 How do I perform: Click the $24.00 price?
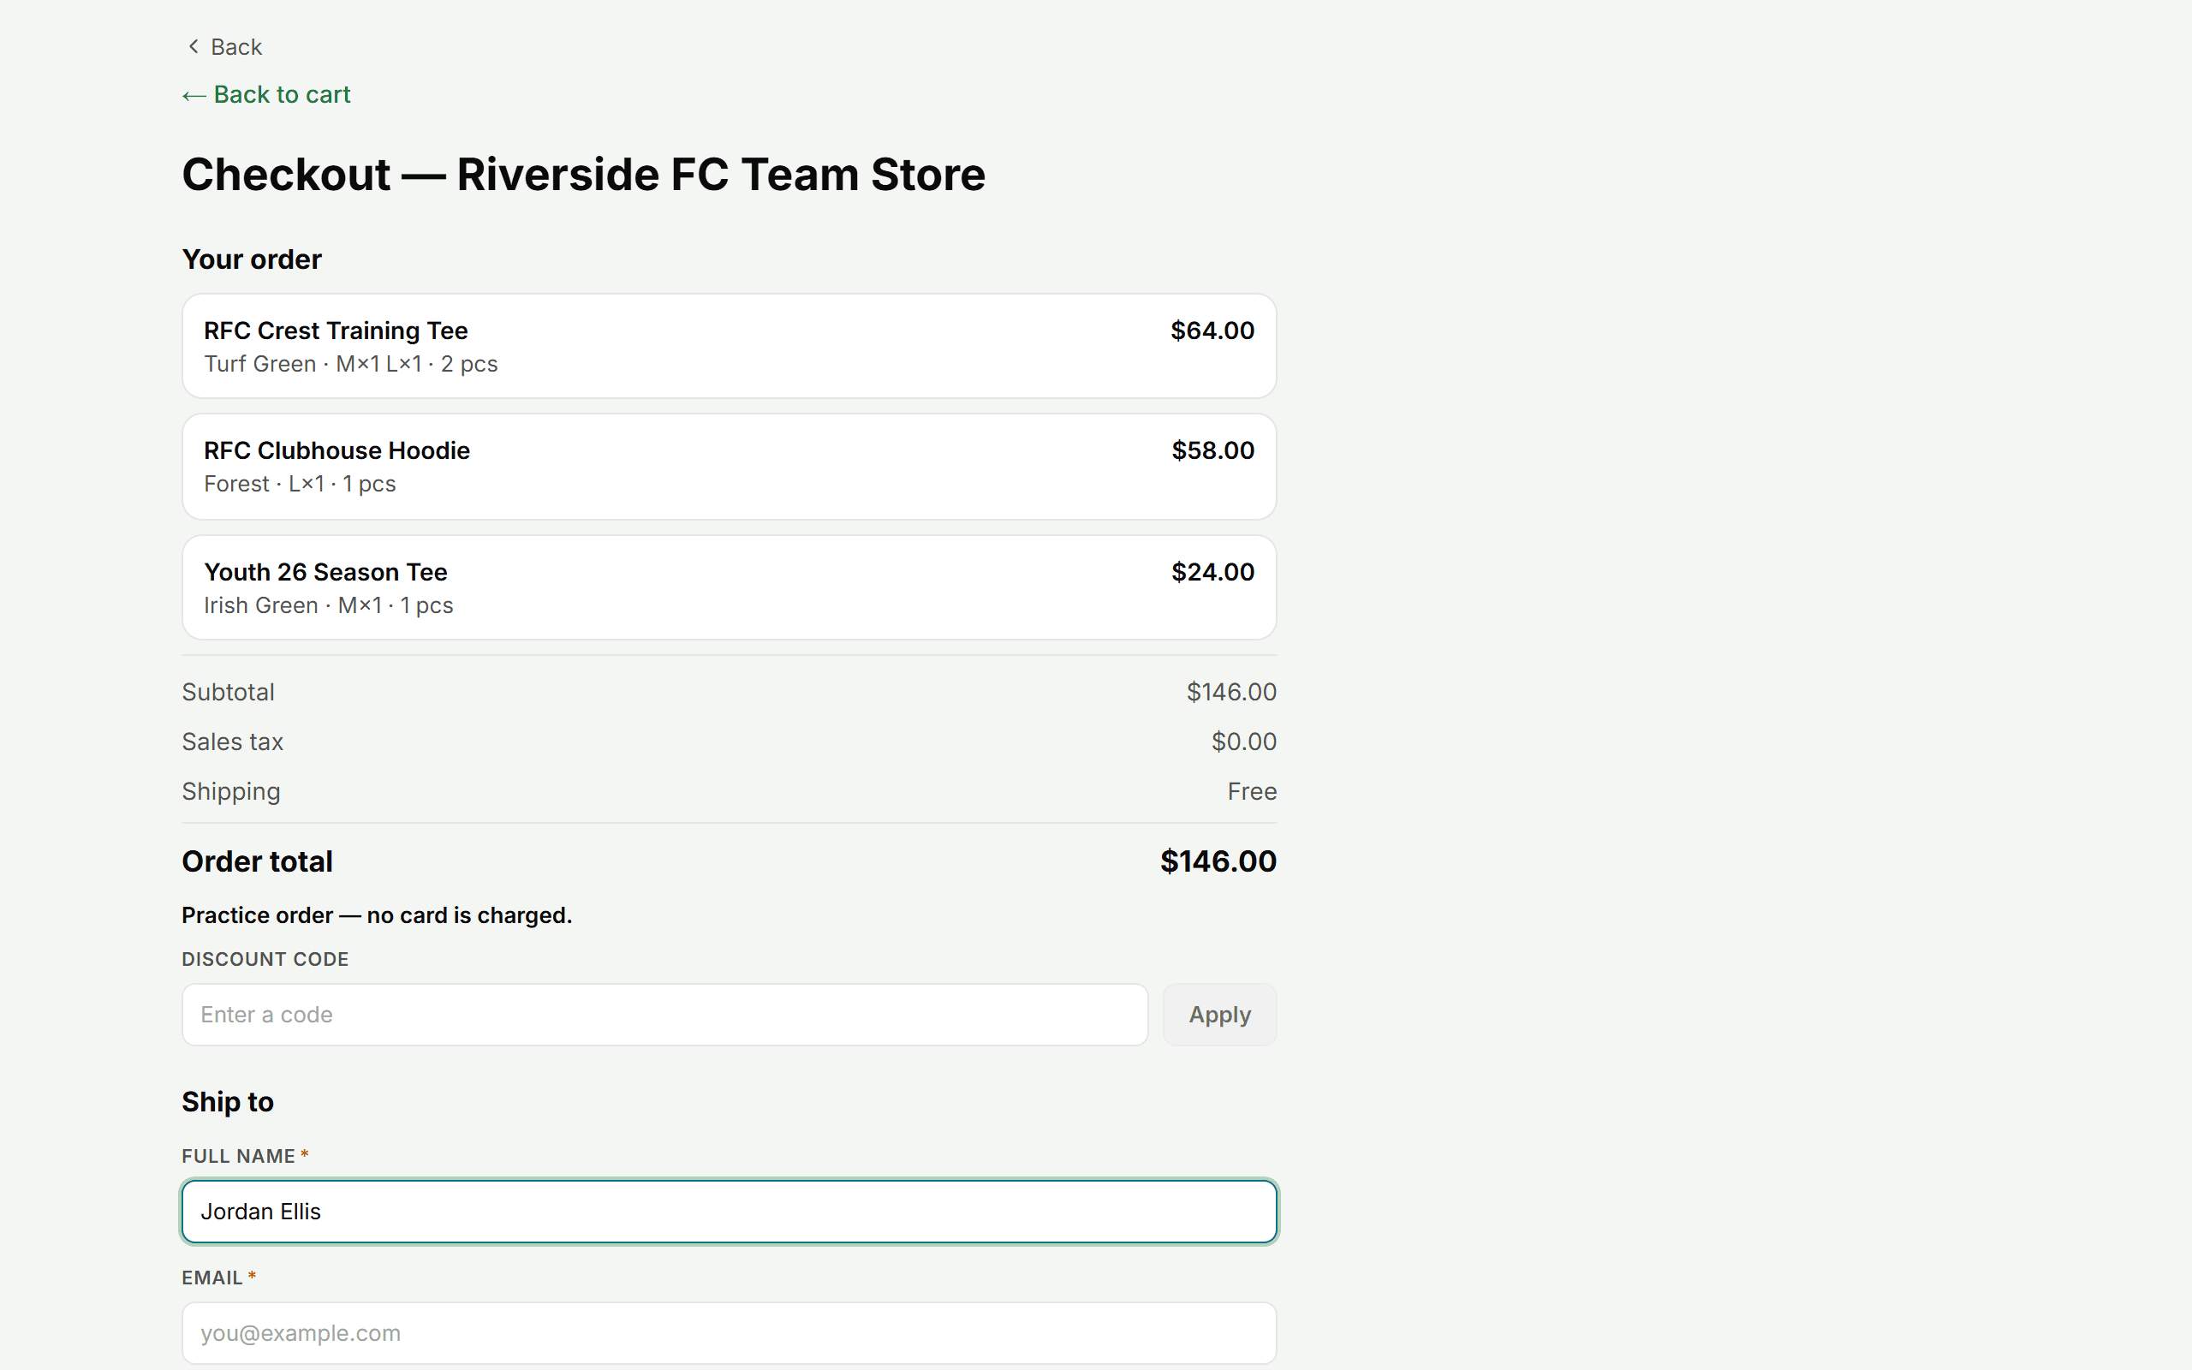pos(1212,572)
